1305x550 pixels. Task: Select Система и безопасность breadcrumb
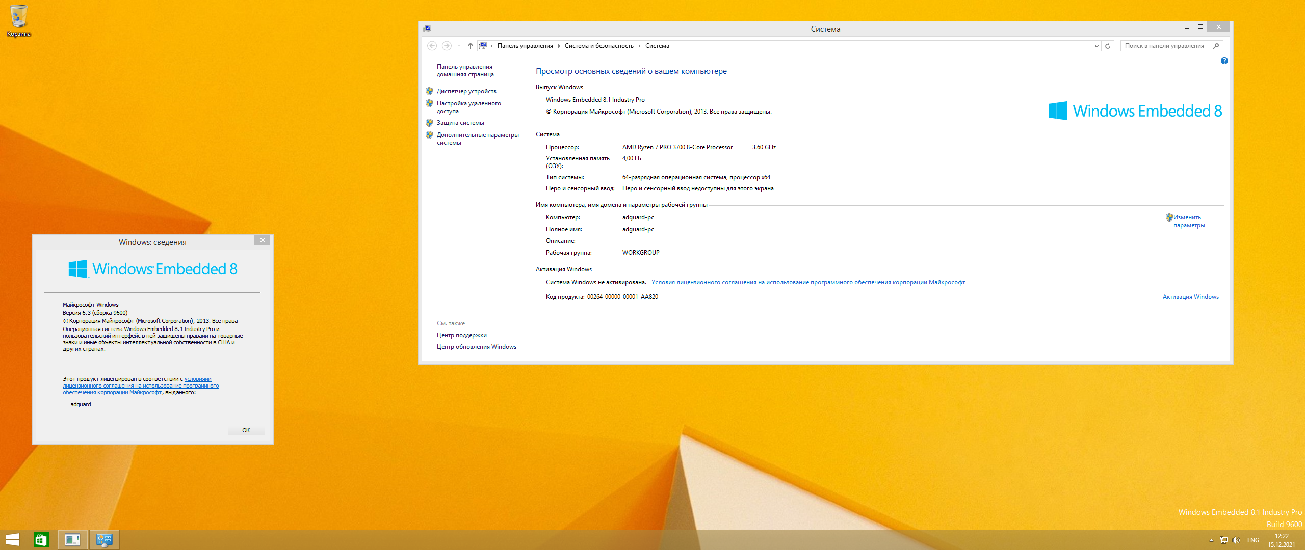coord(599,46)
